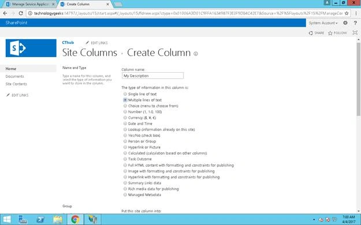
Task: Click the Site Columns breadcrumb heading
Action: pos(90,52)
